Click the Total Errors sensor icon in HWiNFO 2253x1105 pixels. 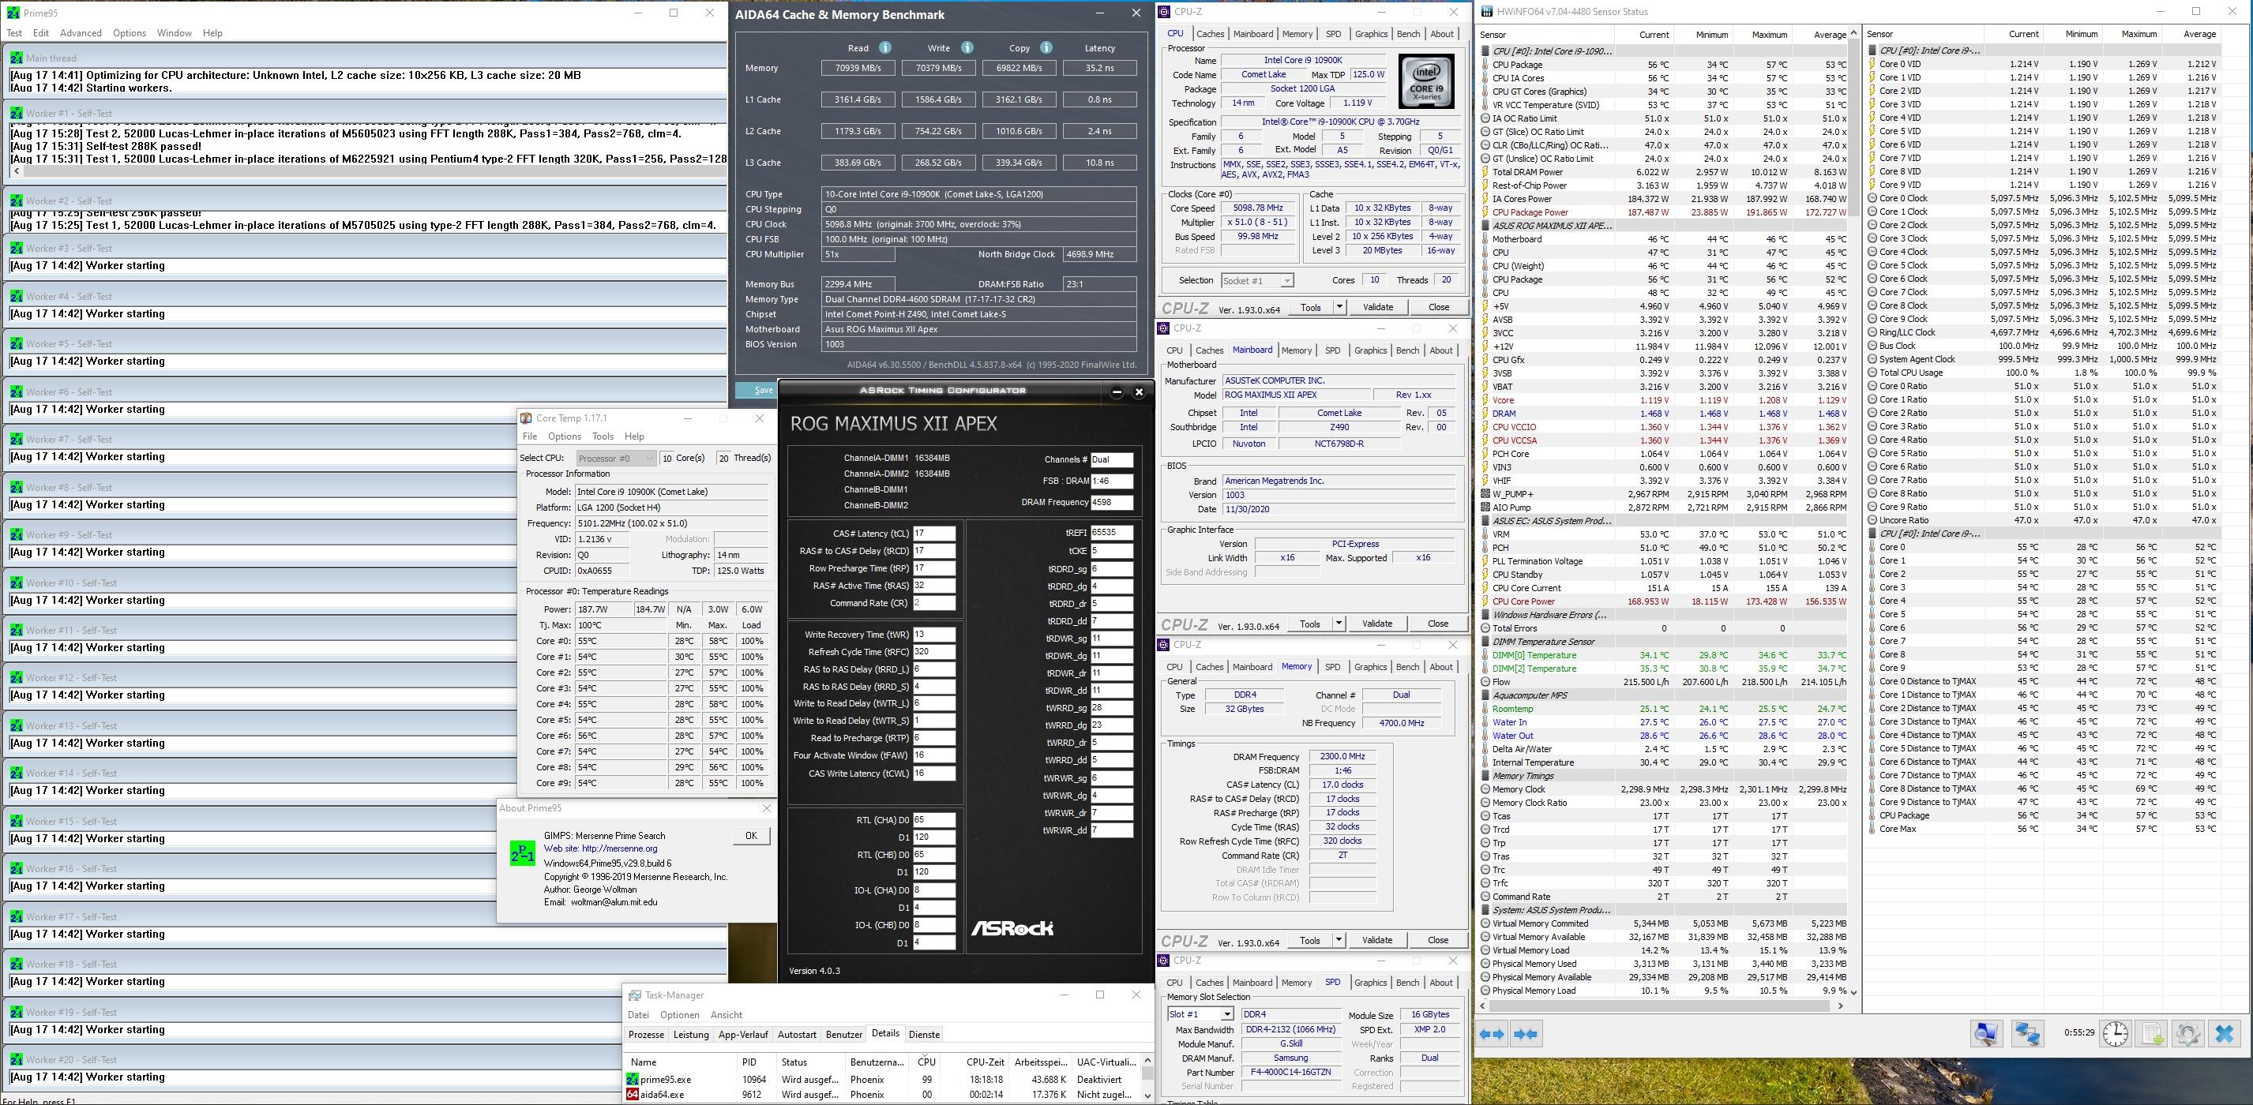[1486, 628]
